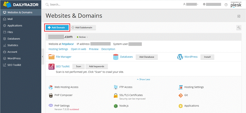Image resolution: width=246 pixels, height=113 pixels.
Task: Click the Databases cylinder icon
Action: 116,57
